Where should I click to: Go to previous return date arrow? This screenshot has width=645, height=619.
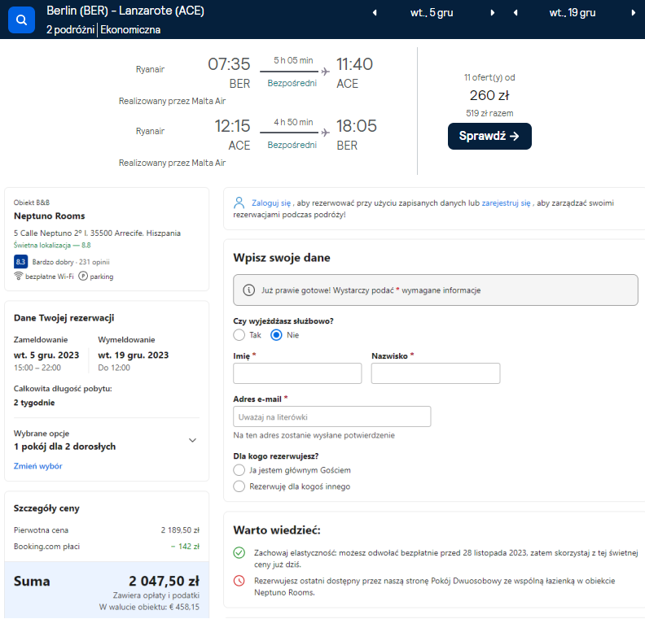pyautogui.click(x=515, y=13)
